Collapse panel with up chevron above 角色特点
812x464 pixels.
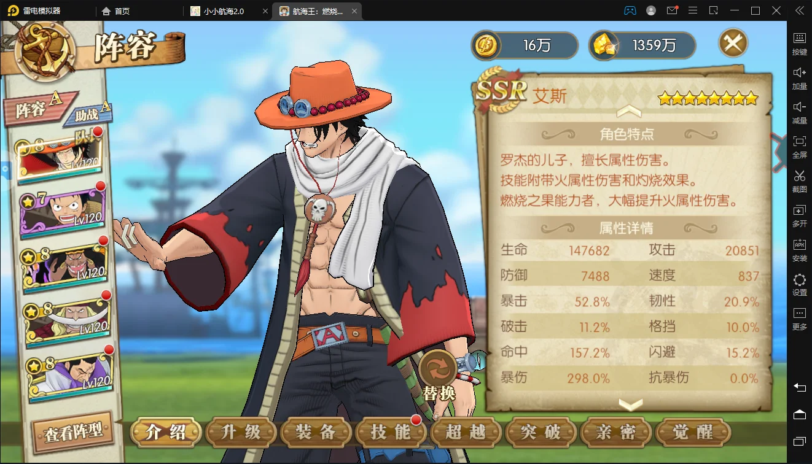pos(628,112)
